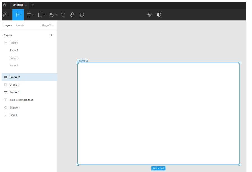Click the Ellipse 1 layer circle icon
Image resolution: width=252 pixels, height=172 pixels.
tap(6, 107)
